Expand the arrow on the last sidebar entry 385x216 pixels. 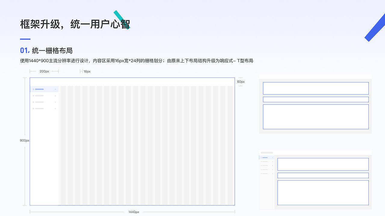pos(55,109)
